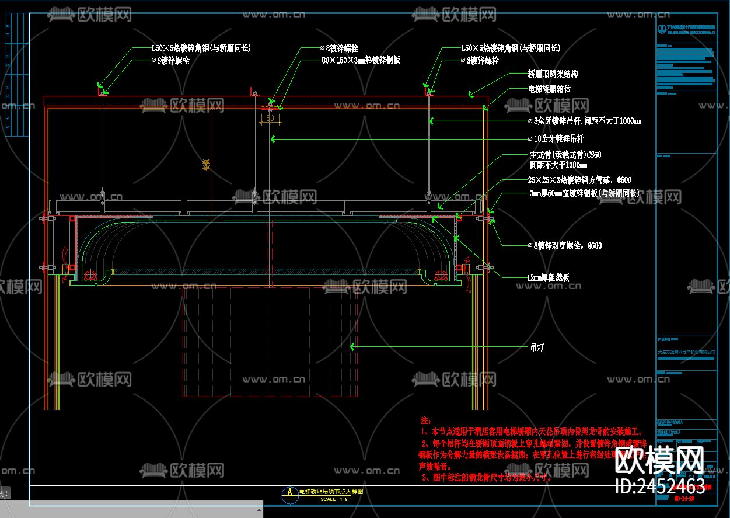The width and height of the screenshot is (730, 518).
Task: Click the green arrowhead pointing at the chandelier
Action: [352, 347]
